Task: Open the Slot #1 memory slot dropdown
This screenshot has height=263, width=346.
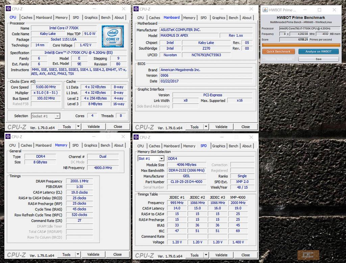Action: [162, 159]
